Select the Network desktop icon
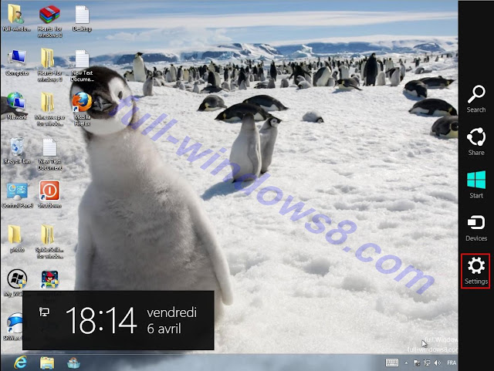 16,106
